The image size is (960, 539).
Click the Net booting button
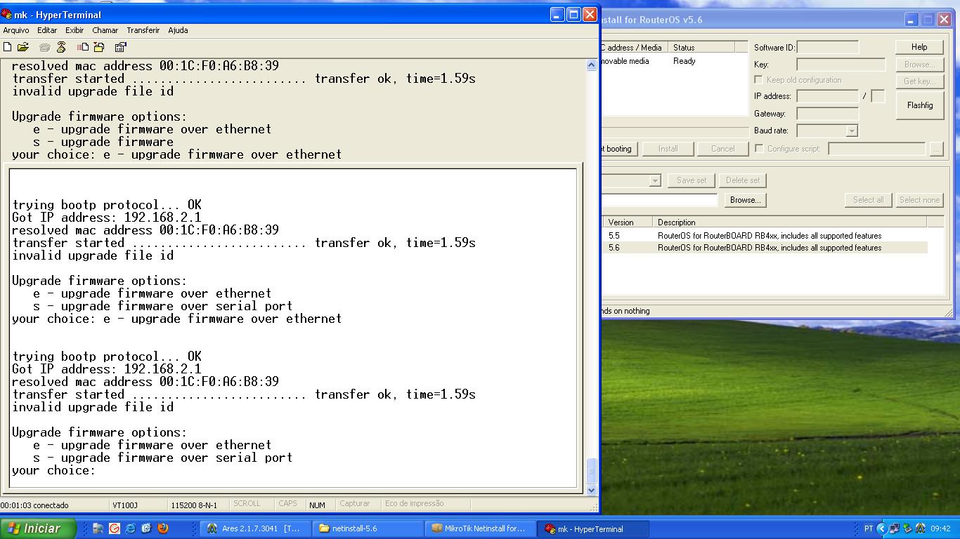[619, 149]
